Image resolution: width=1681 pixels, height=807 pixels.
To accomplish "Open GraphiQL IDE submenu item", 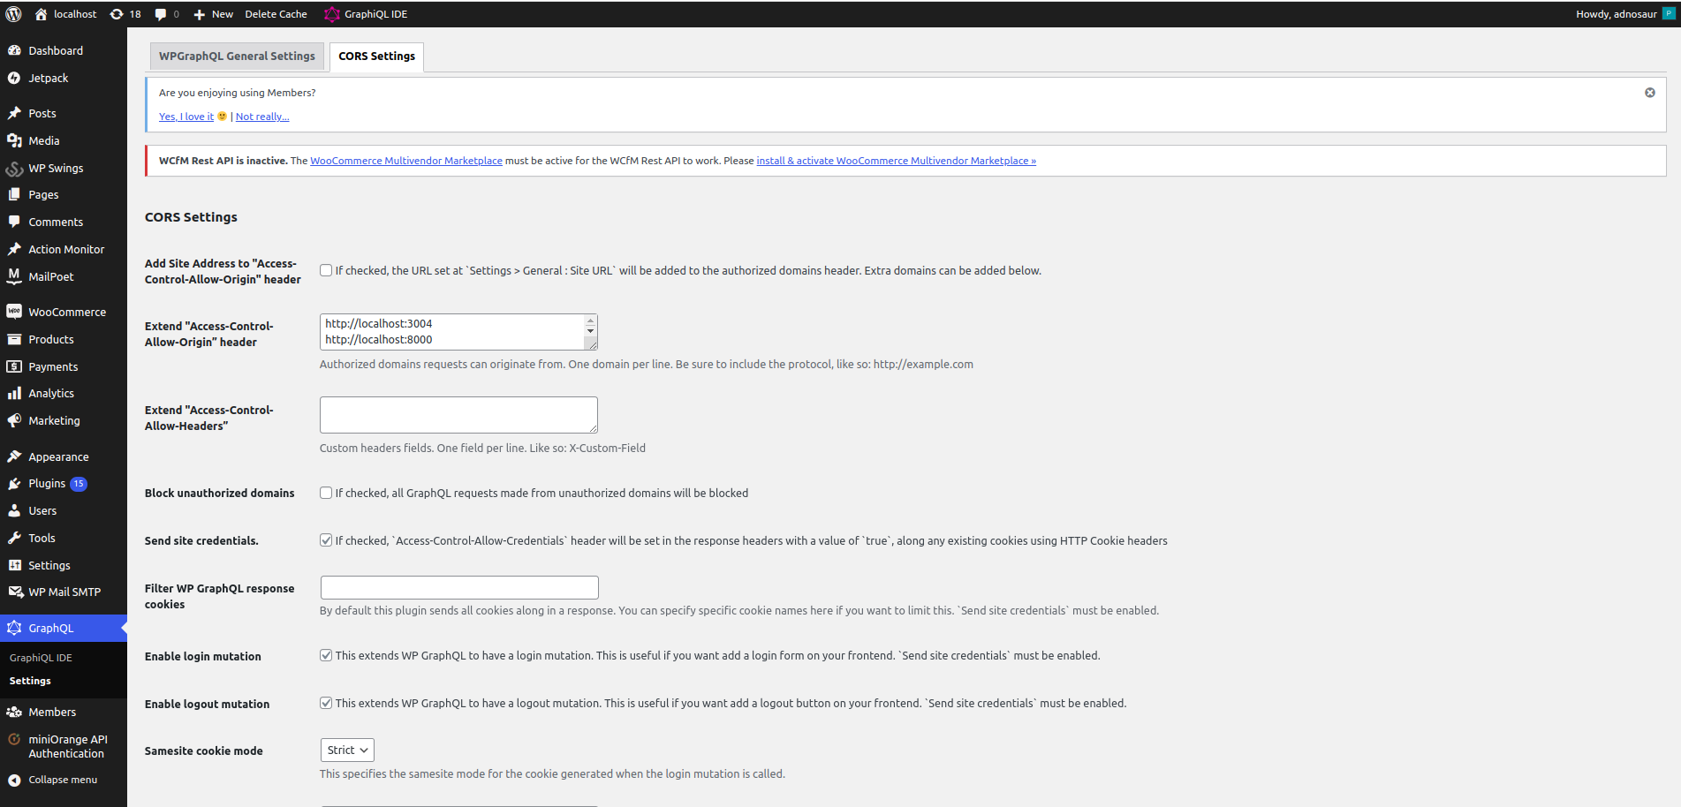I will coord(41,658).
